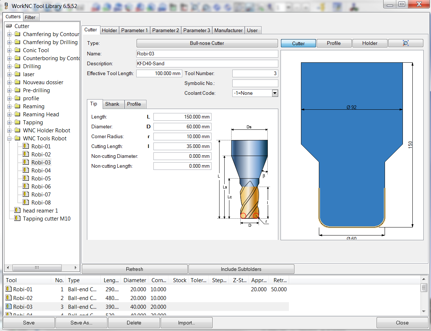Screen dimensions: 431x331
Task: Click the Corner Radius input field
Action: 182,137
